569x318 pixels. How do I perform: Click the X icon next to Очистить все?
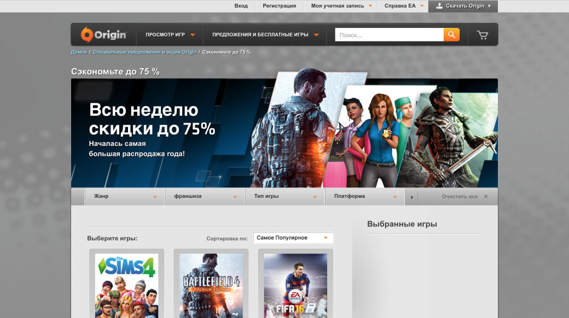(486, 197)
